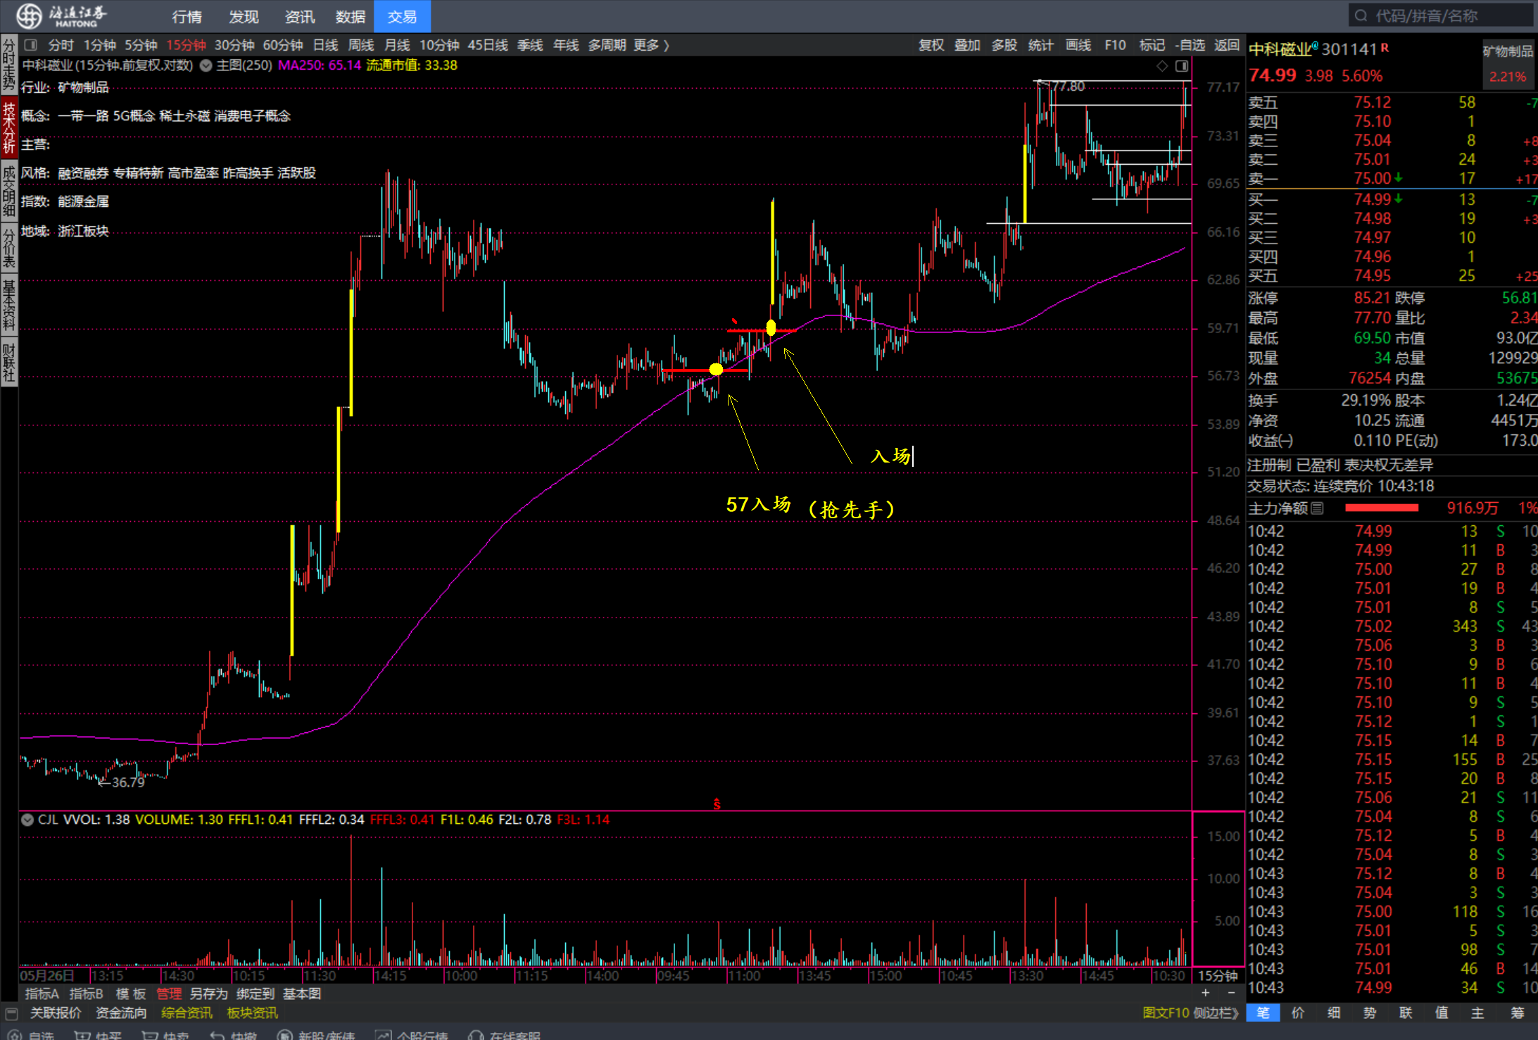Click the 自选 star icon in the bottom bar
Viewport: 1538px width, 1040px height.
(x=14, y=1035)
